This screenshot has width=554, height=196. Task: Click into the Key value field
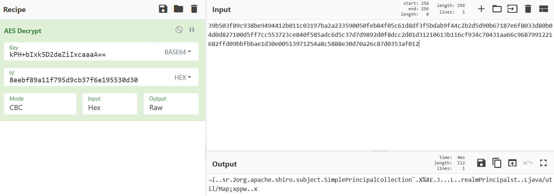(82, 55)
